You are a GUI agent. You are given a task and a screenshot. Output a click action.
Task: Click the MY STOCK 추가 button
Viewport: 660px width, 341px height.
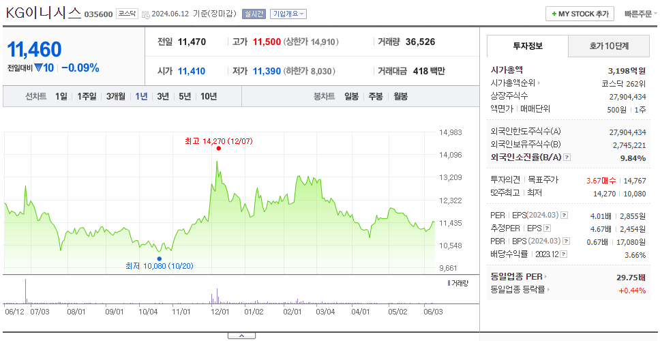[580, 14]
